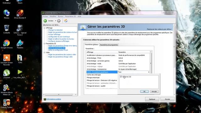This screenshot has height=113, width=201.
Task: Open the Home icon in toolbar
Action: [66, 21]
